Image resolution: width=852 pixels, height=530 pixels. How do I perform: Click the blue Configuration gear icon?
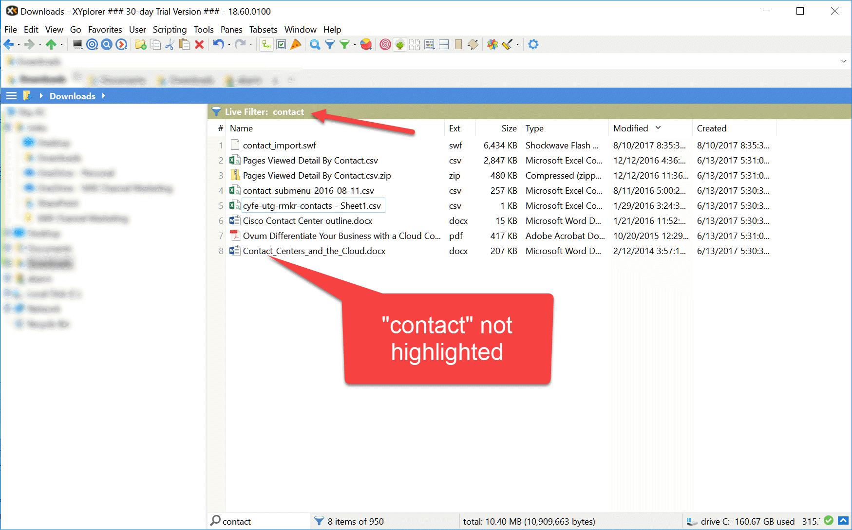tap(533, 45)
